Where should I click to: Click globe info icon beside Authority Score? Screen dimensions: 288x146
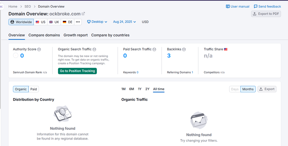pos(39,49)
